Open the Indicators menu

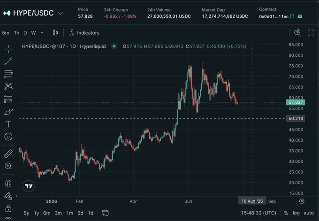tap(84, 33)
